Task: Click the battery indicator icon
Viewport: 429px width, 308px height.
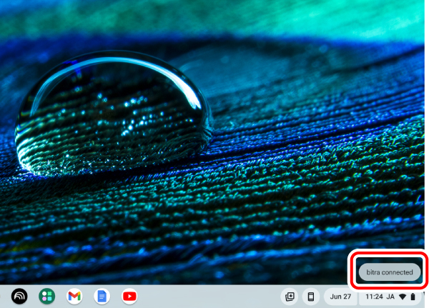Action: pos(413,296)
